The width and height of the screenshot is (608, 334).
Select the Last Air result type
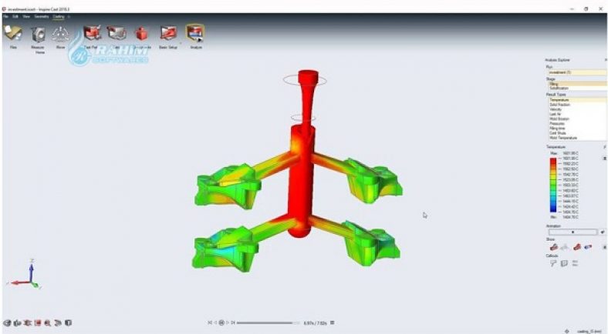tap(576, 114)
